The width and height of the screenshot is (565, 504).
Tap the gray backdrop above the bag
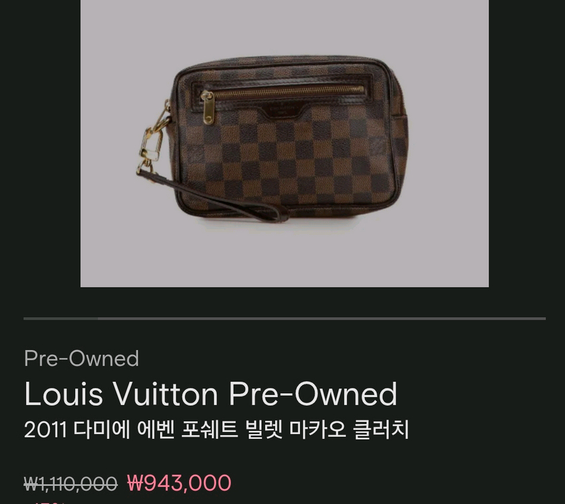click(x=285, y=27)
